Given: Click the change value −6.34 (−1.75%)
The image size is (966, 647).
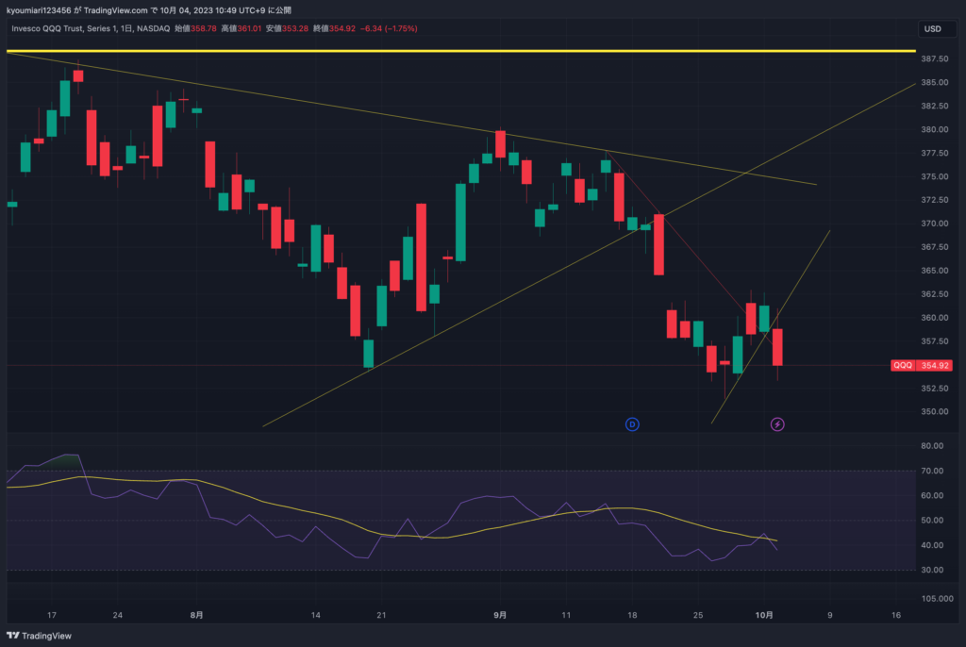Looking at the screenshot, I should (389, 28).
